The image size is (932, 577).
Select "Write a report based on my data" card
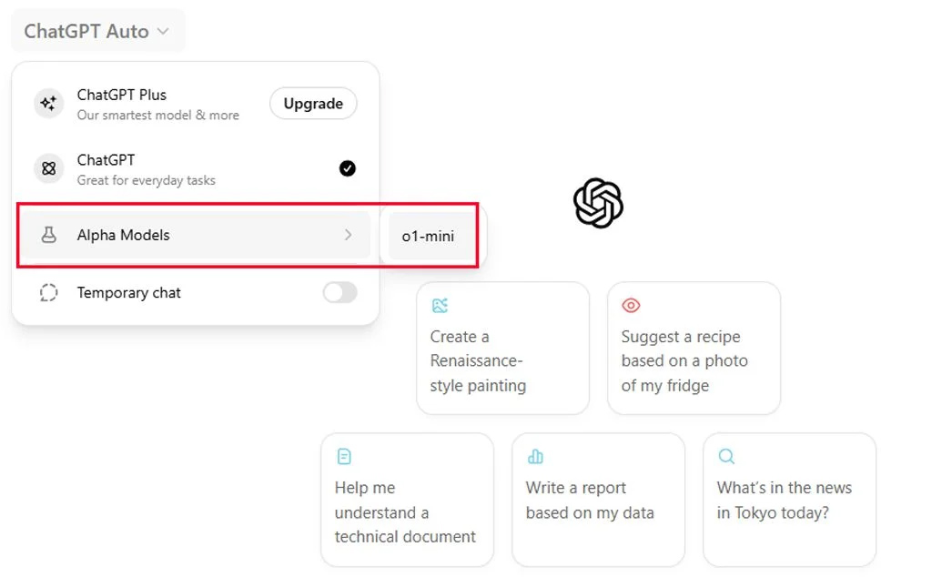click(598, 500)
